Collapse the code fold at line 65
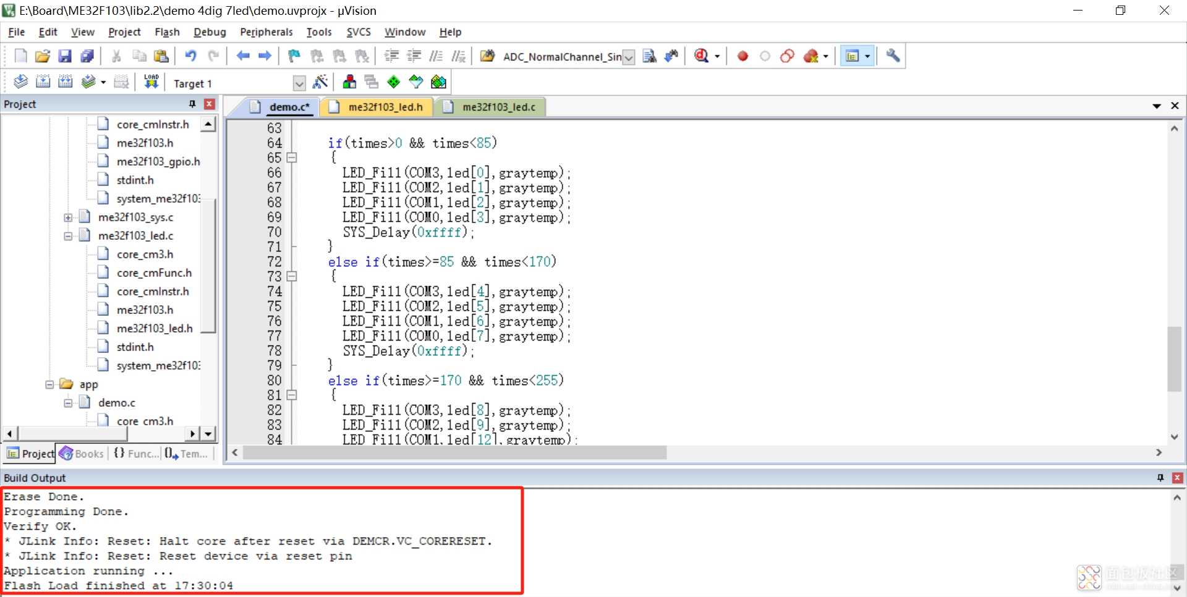 (x=292, y=158)
